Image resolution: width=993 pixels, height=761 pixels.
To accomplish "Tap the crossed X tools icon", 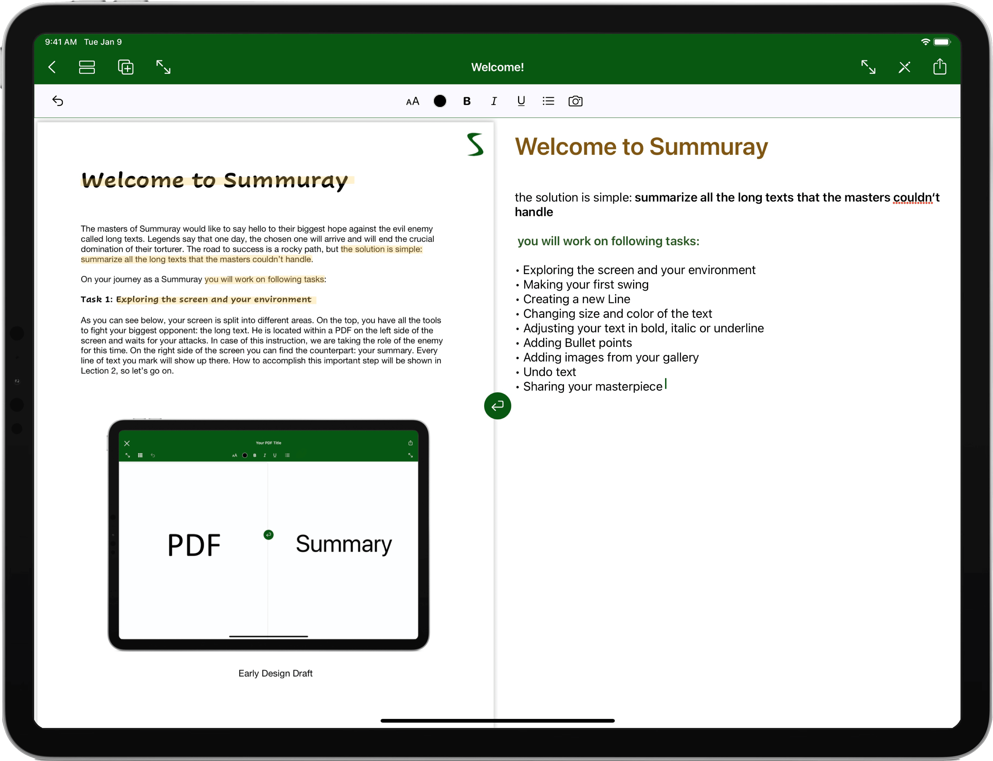I will pos(905,67).
